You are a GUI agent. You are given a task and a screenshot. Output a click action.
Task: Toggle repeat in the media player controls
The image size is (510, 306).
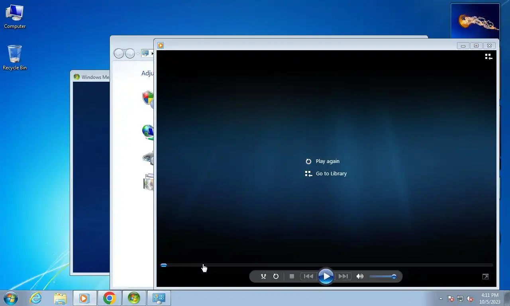pyautogui.click(x=276, y=276)
